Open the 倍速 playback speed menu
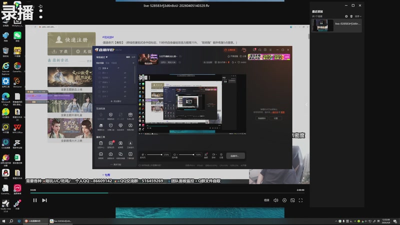400x225 pixels. [x=266, y=200]
